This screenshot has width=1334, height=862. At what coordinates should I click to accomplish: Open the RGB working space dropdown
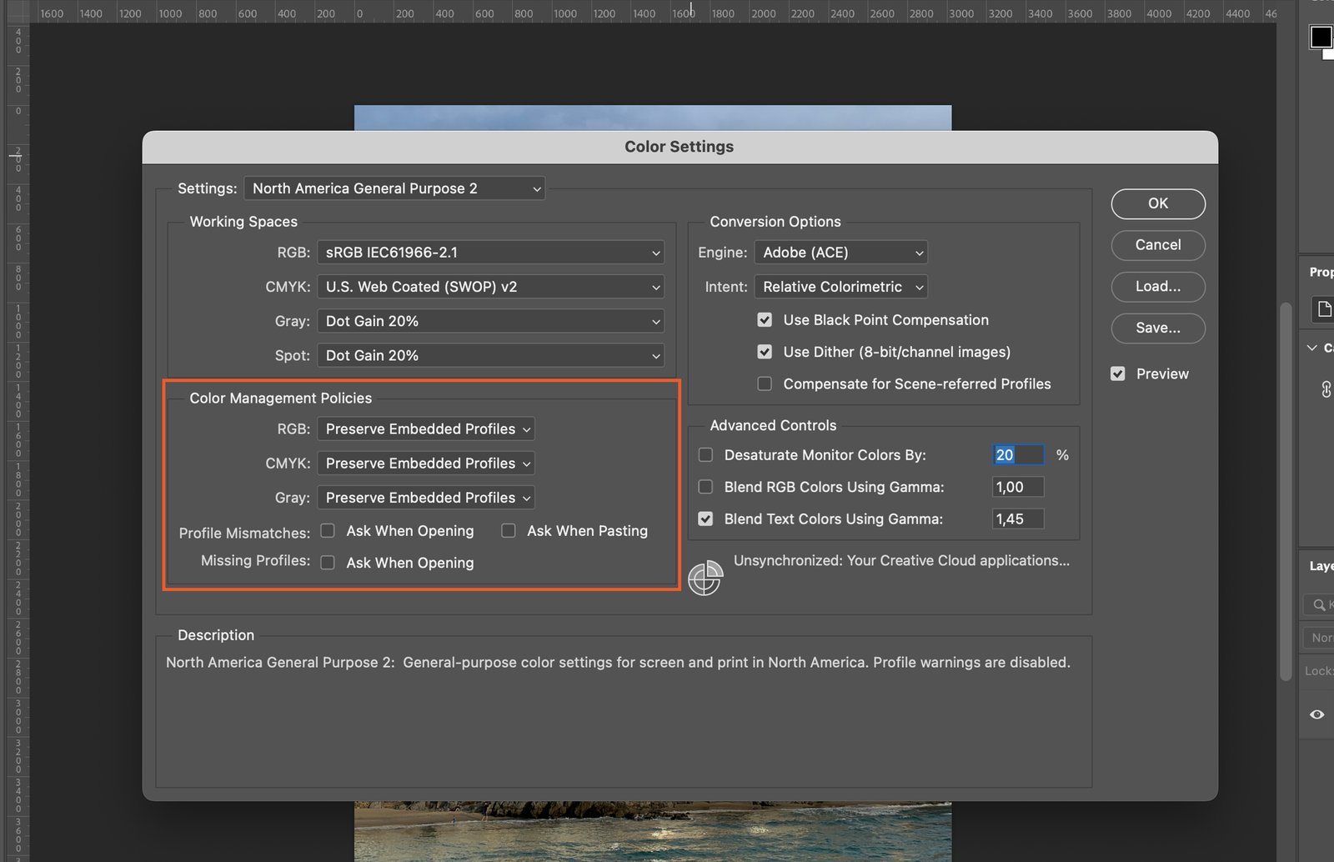point(490,252)
